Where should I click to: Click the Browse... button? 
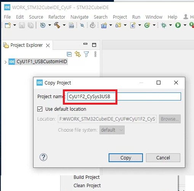click(170, 119)
